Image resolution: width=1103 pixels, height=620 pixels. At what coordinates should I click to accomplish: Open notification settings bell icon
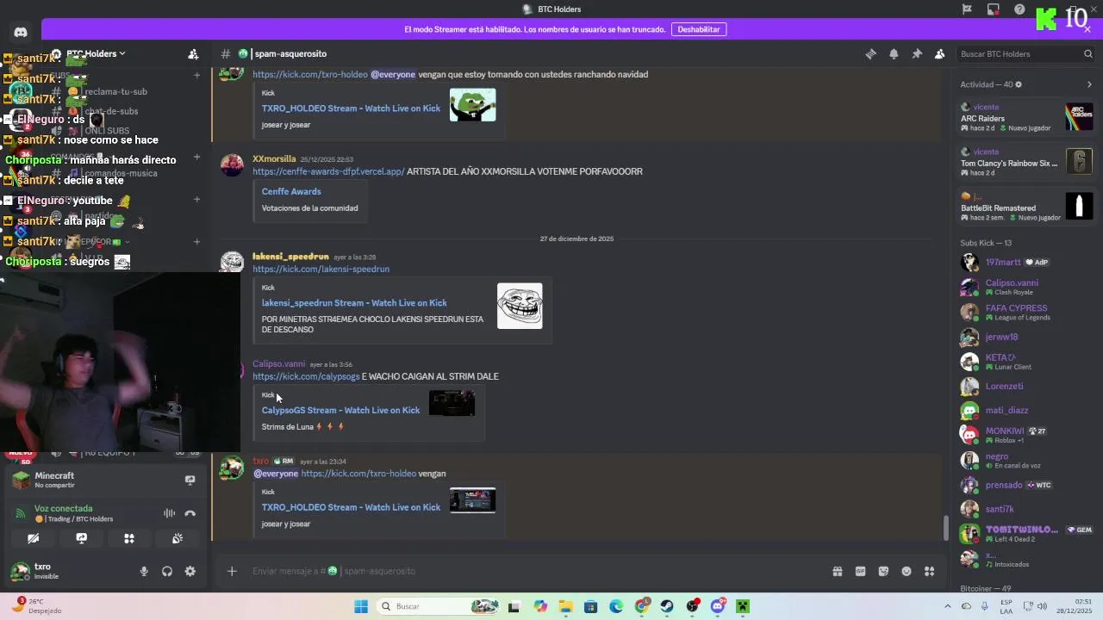pos(894,53)
